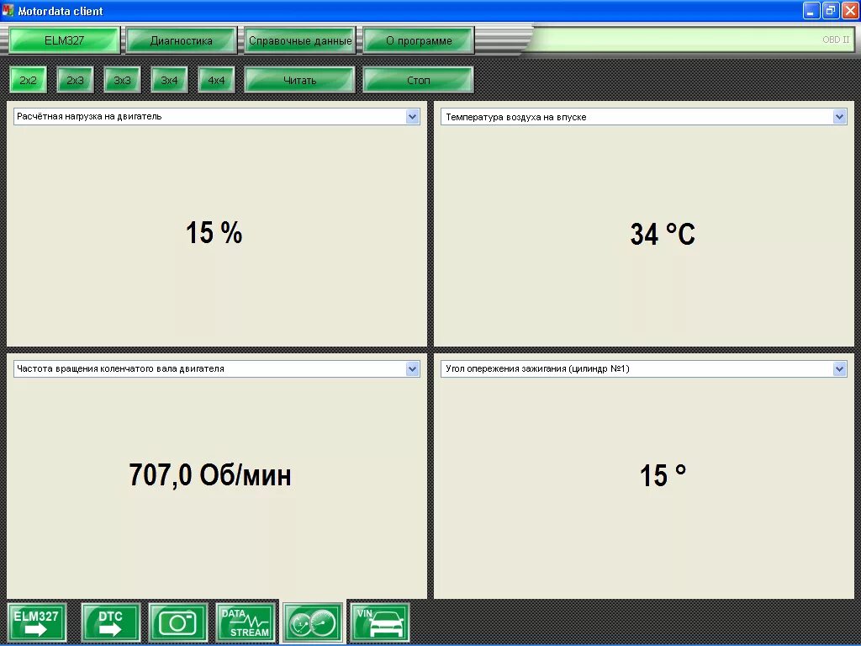Switch to the 2x3 grid layout

[75, 80]
